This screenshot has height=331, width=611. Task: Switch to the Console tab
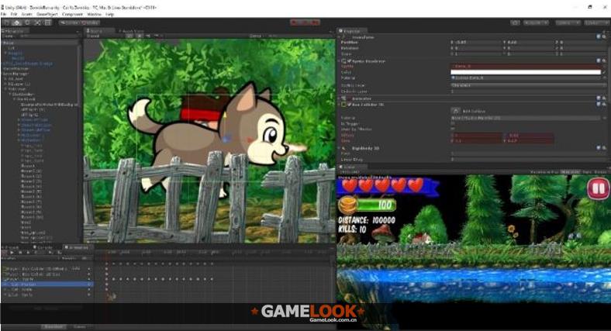[x=43, y=247]
